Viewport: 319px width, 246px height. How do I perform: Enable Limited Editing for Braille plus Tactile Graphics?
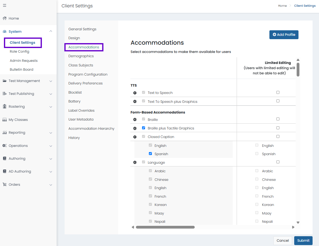pos(278,128)
